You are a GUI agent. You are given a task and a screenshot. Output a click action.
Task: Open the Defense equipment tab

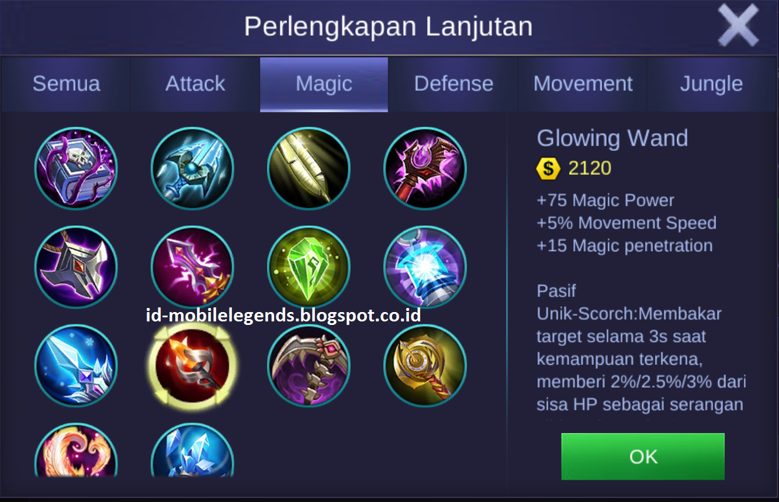click(x=453, y=84)
